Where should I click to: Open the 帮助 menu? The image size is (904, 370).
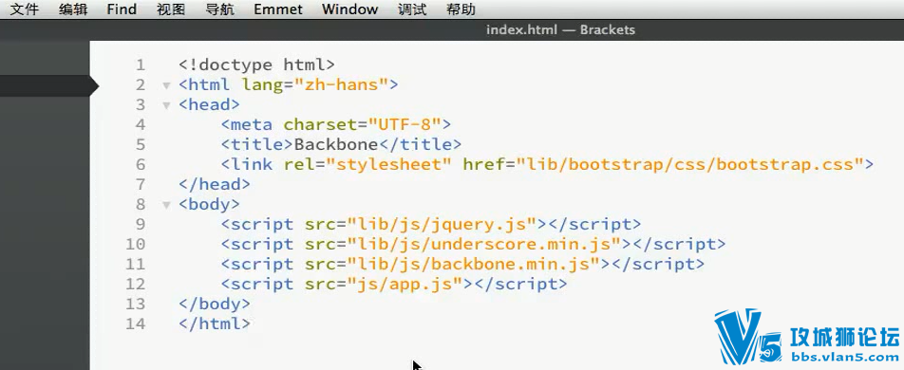coord(461,9)
